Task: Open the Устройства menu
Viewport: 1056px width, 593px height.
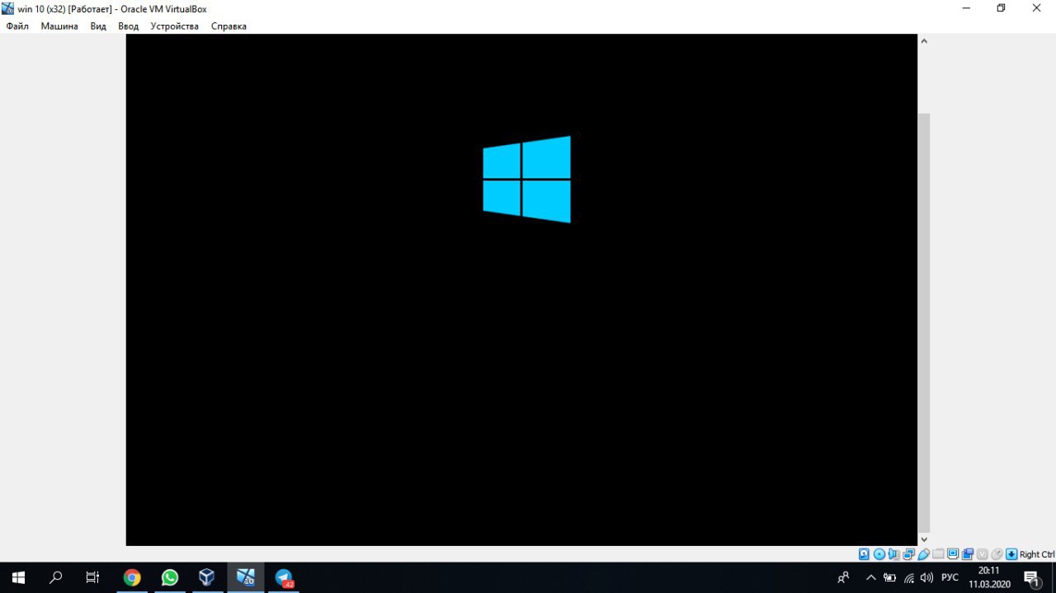Action: [175, 26]
